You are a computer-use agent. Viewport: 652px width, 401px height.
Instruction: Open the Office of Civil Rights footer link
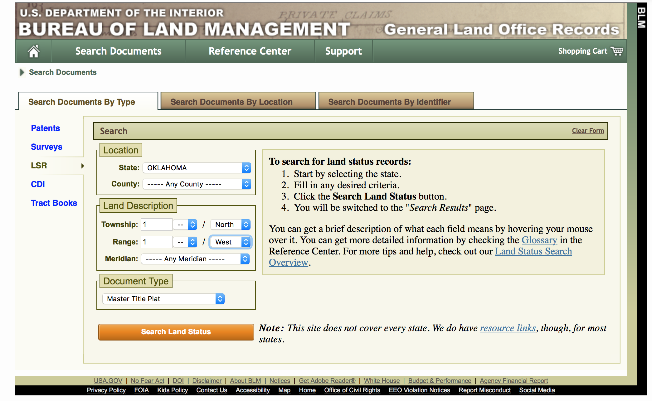point(352,390)
